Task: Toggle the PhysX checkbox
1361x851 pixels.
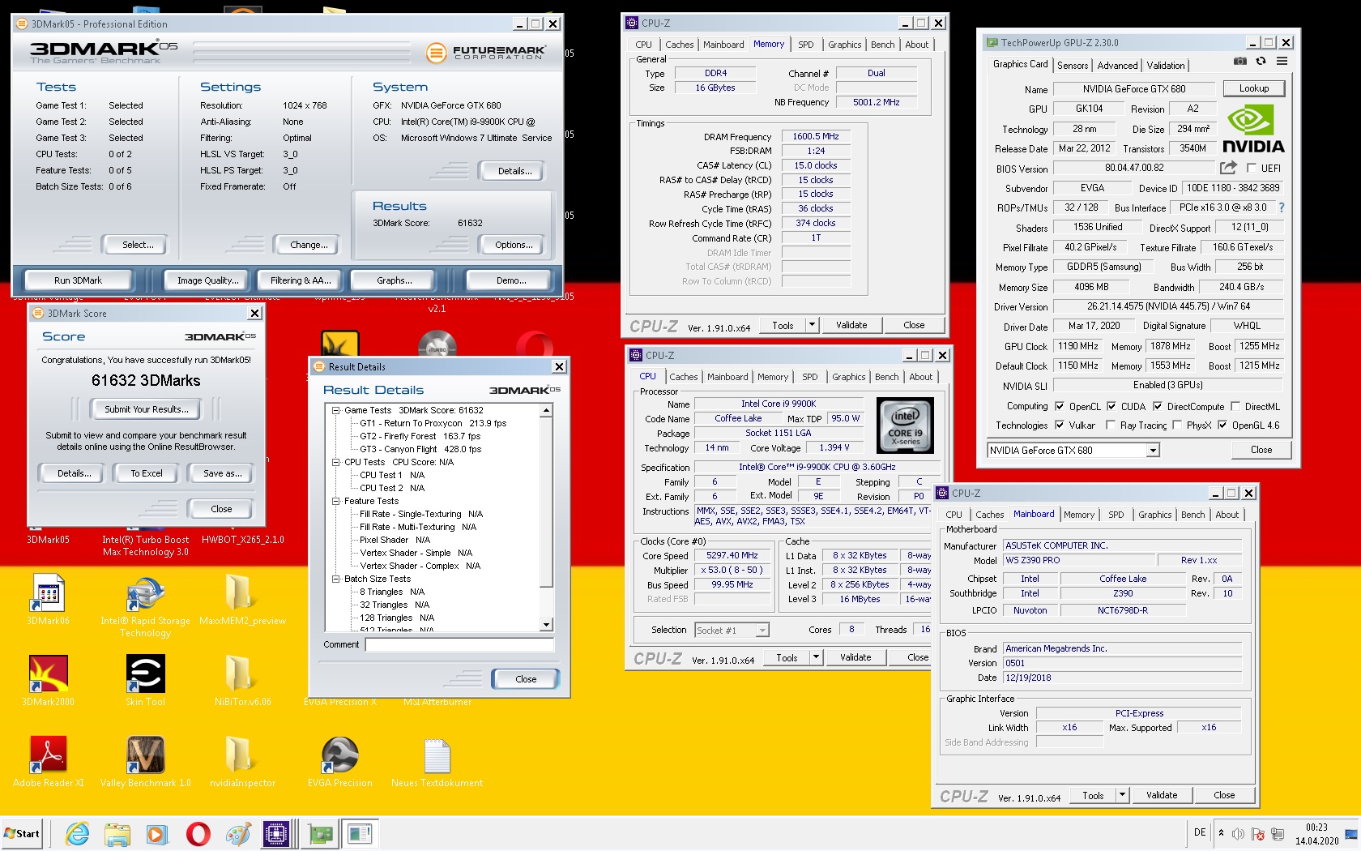Action: [x=1177, y=425]
